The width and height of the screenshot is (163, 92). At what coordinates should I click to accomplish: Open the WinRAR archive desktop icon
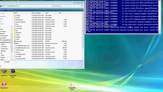[x=12, y=71]
